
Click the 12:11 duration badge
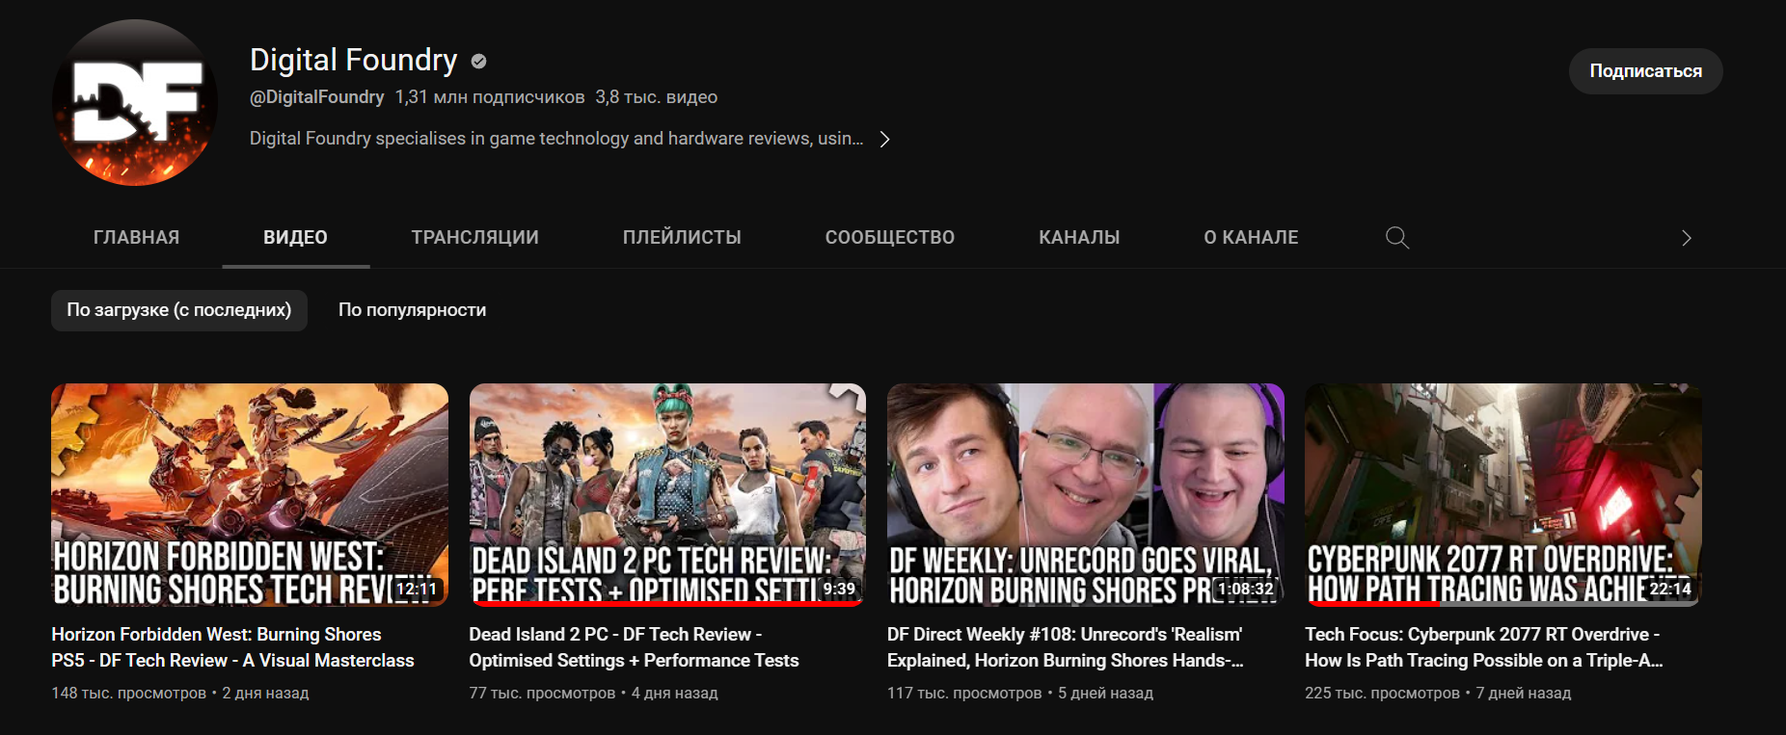pyautogui.click(x=416, y=589)
